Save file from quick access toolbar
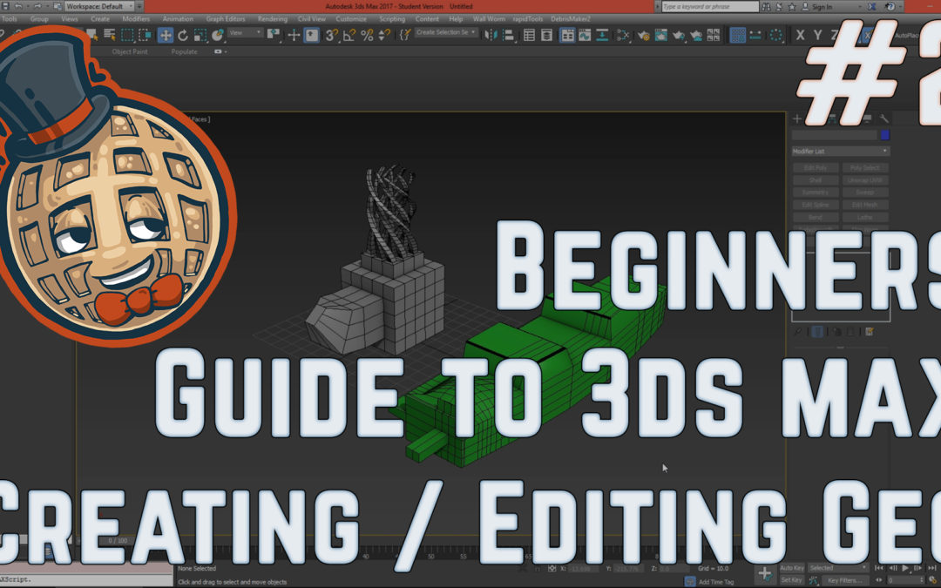Viewport: 941px width, 588px height. 3,6
